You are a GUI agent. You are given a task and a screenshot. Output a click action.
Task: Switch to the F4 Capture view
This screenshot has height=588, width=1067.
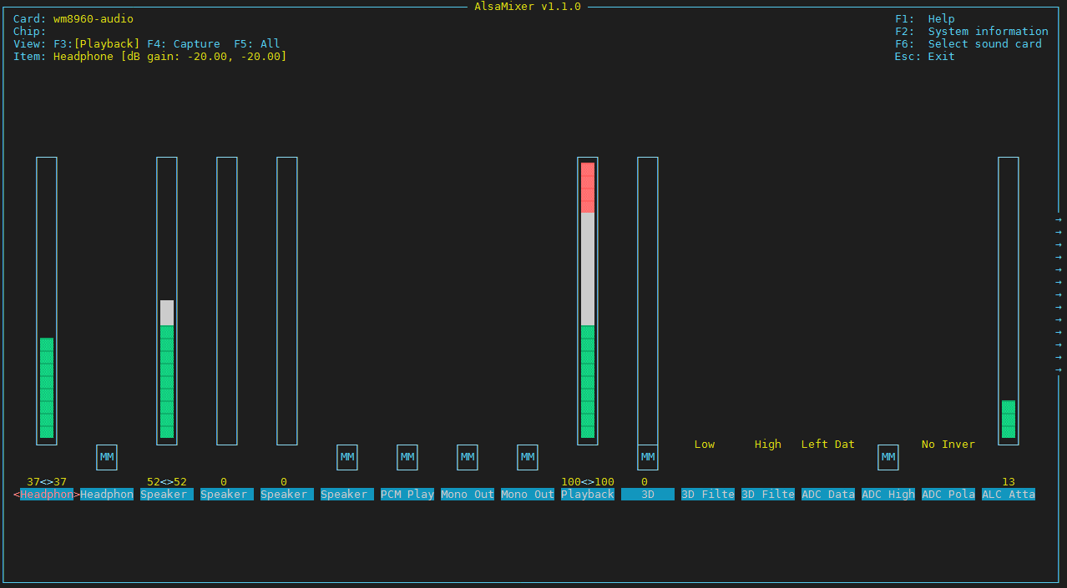[x=184, y=44]
